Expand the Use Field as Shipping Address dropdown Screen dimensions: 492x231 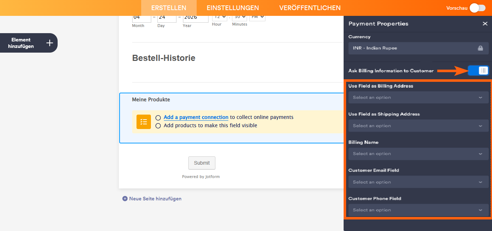pyautogui.click(x=418, y=125)
